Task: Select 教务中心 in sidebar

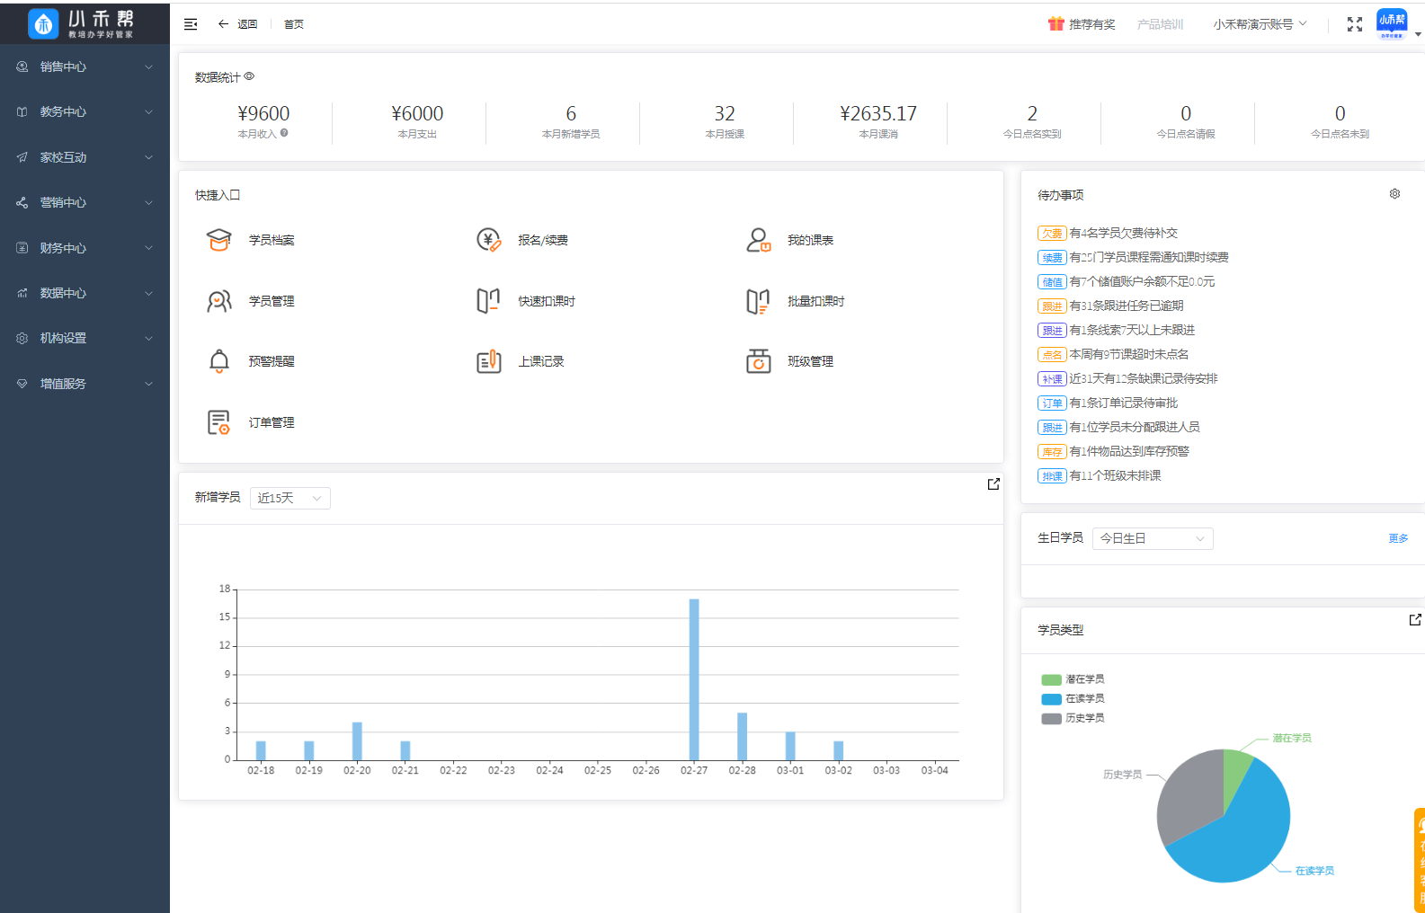Action: [85, 111]
